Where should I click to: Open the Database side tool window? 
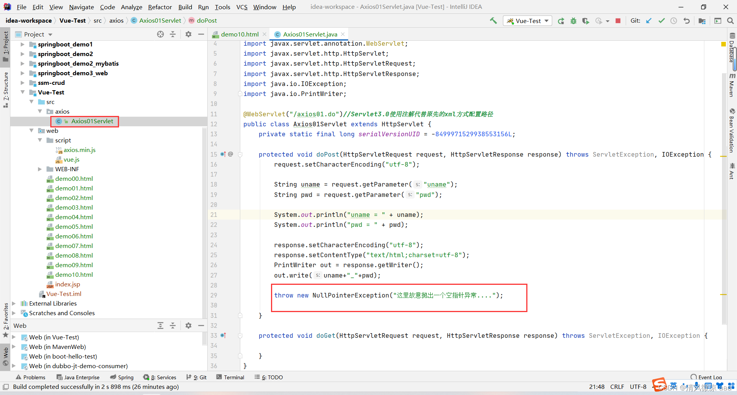pyautogui.click(x=732, y=48)
